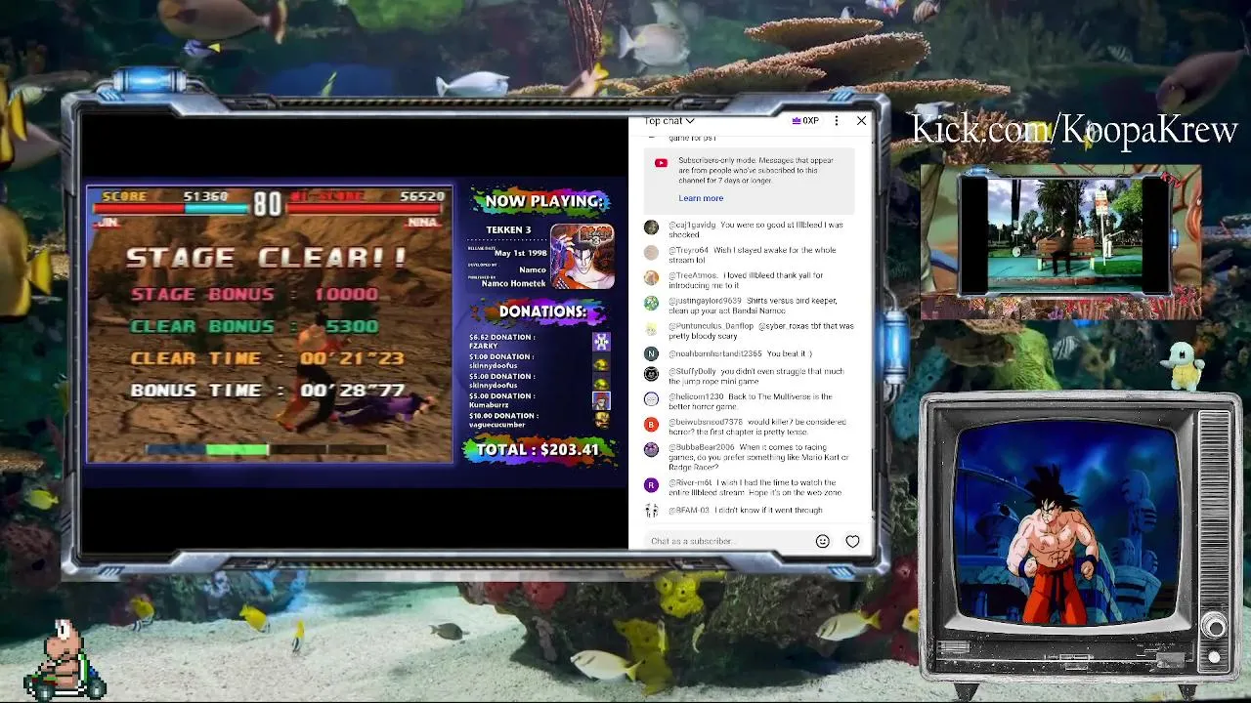
Task: Click the TEKKEN 3 game title text
Action: 508,230
